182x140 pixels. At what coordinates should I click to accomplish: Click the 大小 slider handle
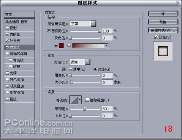(x=72, y=82)
